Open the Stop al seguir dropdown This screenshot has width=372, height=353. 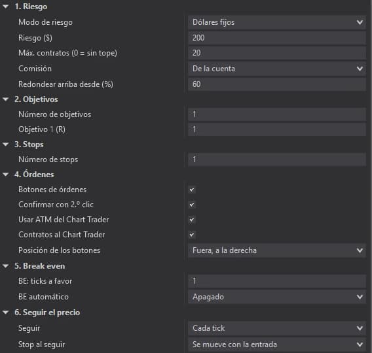(x=277, y=345)
